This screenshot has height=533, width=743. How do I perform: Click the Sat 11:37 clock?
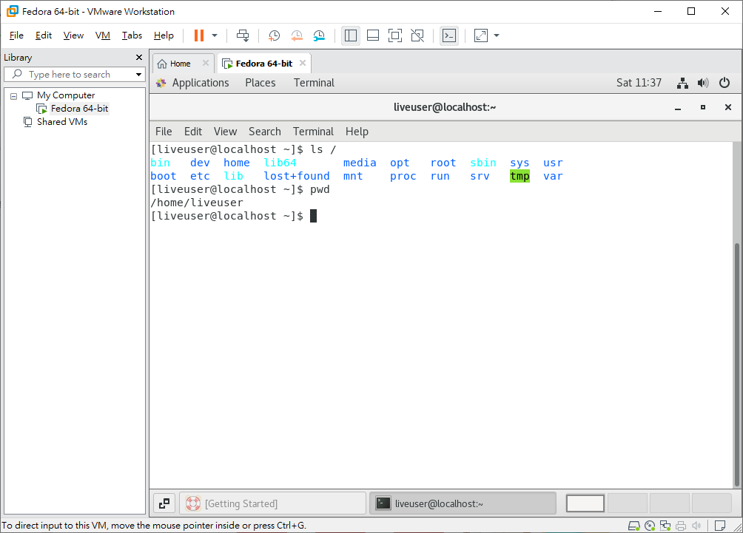639,83
